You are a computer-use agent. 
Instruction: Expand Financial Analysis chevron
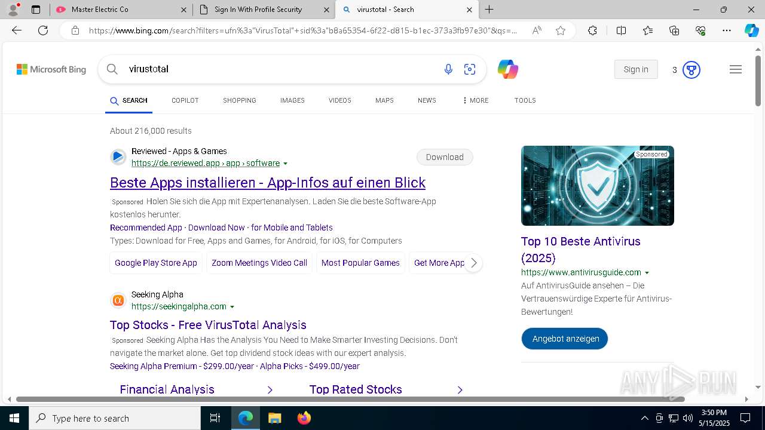270,389
